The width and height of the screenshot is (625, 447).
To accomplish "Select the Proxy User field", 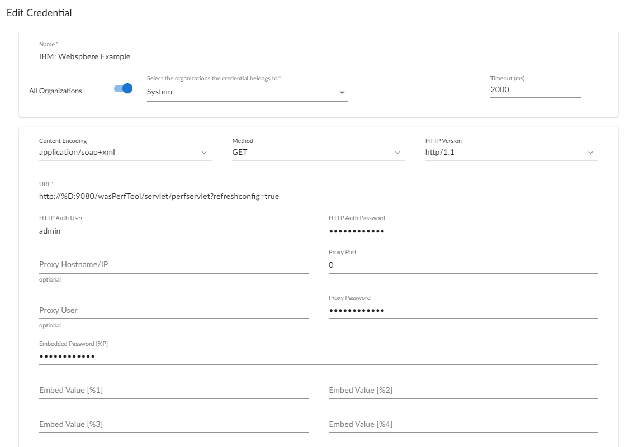I will (173, 310).
